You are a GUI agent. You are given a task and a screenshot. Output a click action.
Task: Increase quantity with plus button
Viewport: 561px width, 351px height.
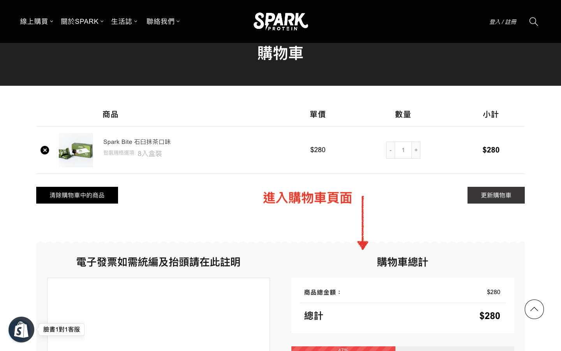click(416, 150)
